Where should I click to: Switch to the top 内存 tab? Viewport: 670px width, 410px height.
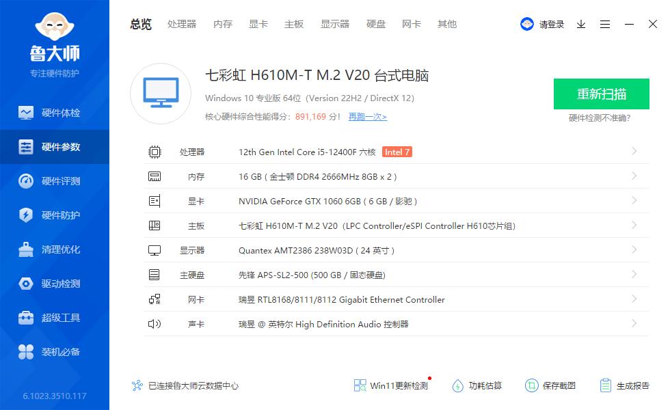point(223,25)
